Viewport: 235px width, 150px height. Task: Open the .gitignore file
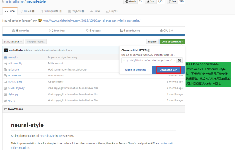13,69
